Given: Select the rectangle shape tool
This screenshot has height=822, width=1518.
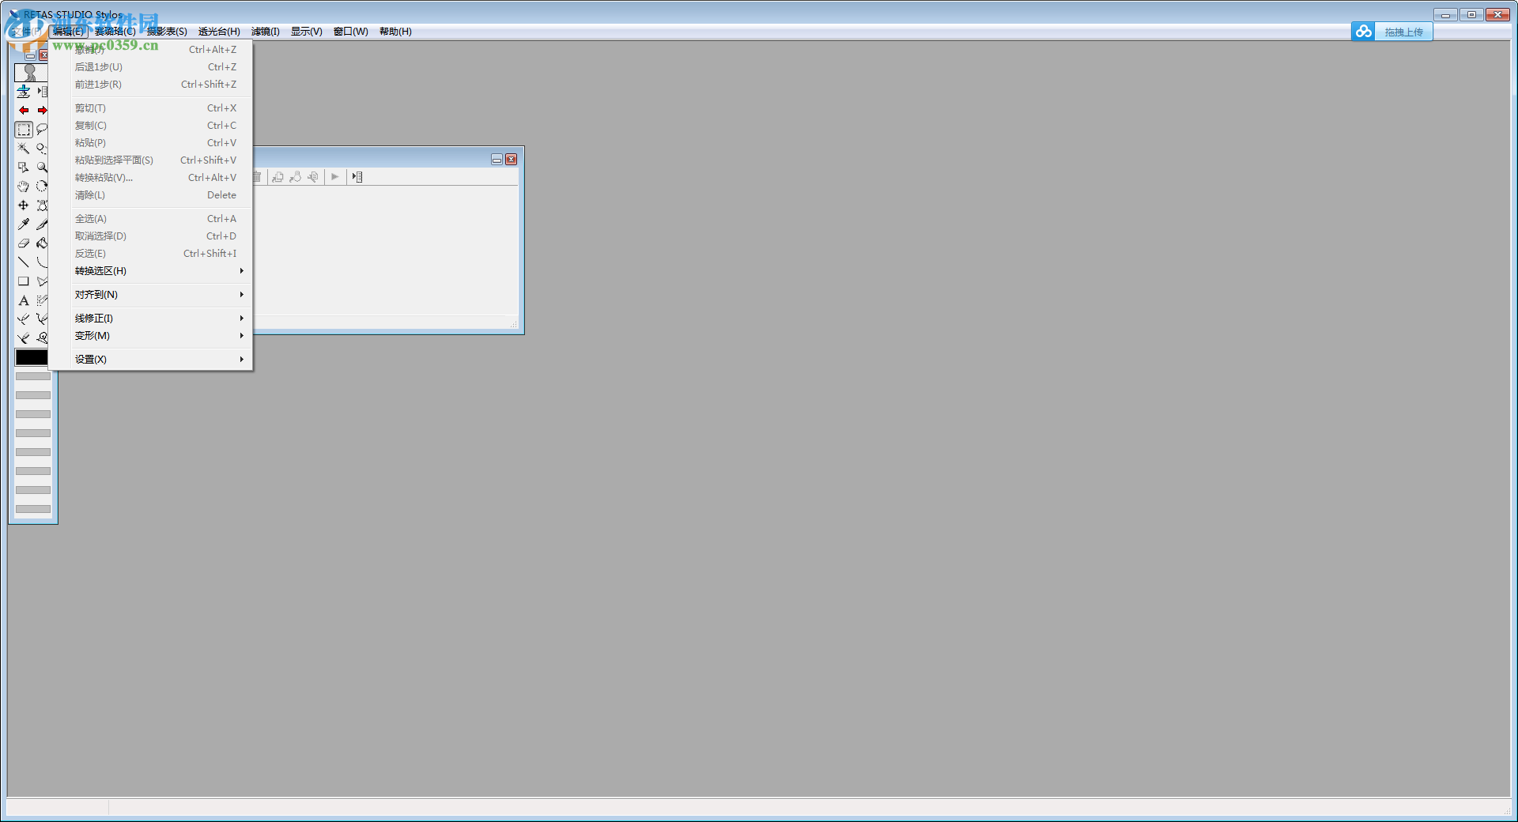Looking at the screenshot, I should [x=24, y=281].
